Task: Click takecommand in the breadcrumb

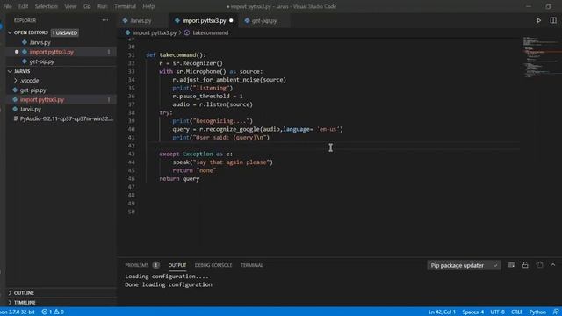Action: click(211, 33)
